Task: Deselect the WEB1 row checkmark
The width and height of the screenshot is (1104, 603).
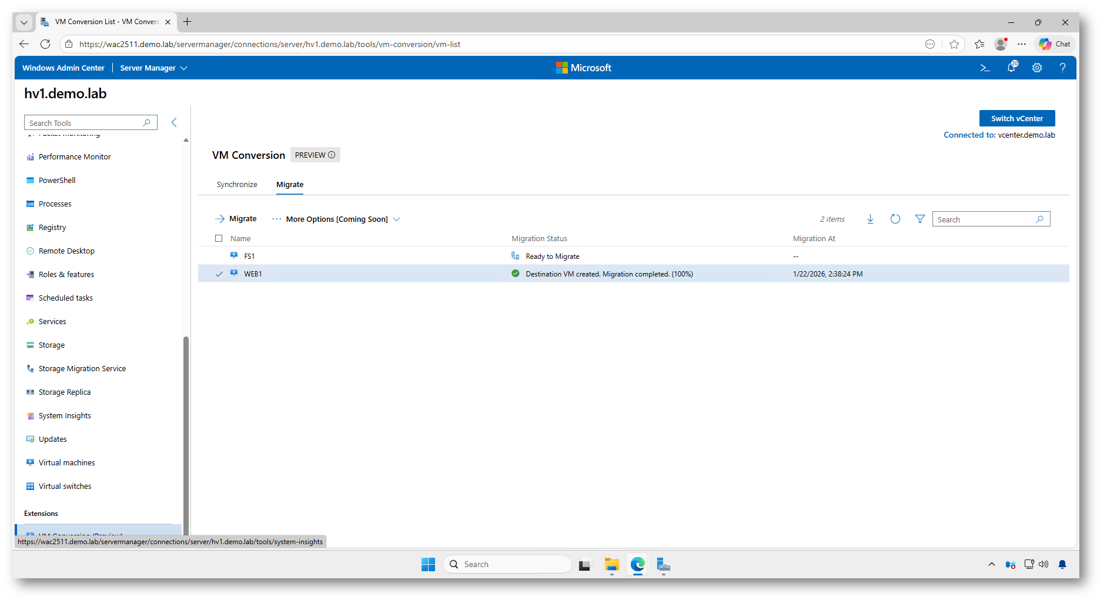Action: (x=219, y=274)
